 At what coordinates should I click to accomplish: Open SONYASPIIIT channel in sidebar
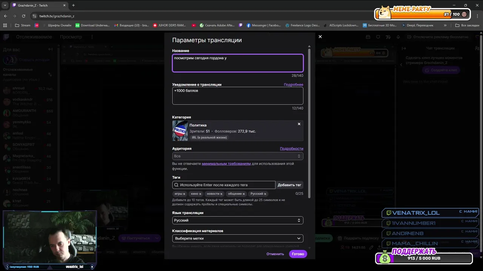29,147
